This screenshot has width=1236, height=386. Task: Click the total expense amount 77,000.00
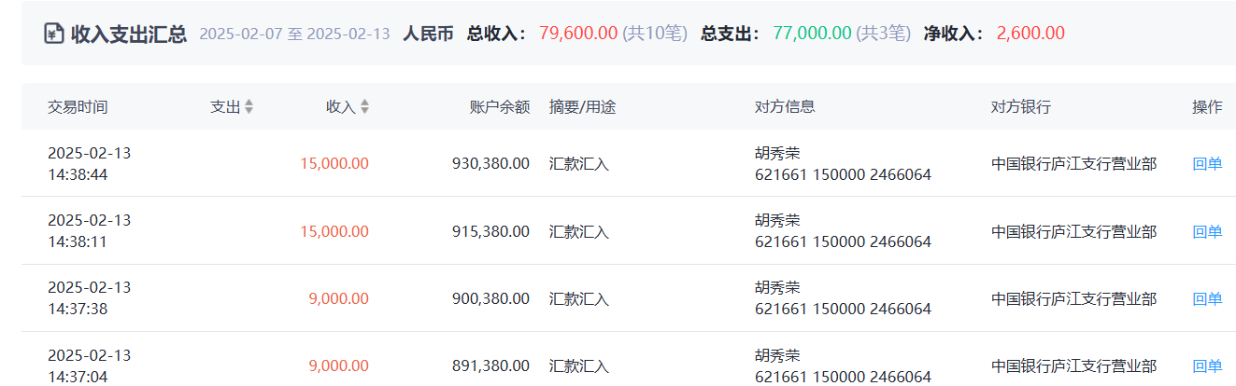(x=812, y=34)
